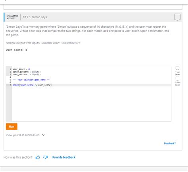Give a thumbs up for this section

click(38, 157)
